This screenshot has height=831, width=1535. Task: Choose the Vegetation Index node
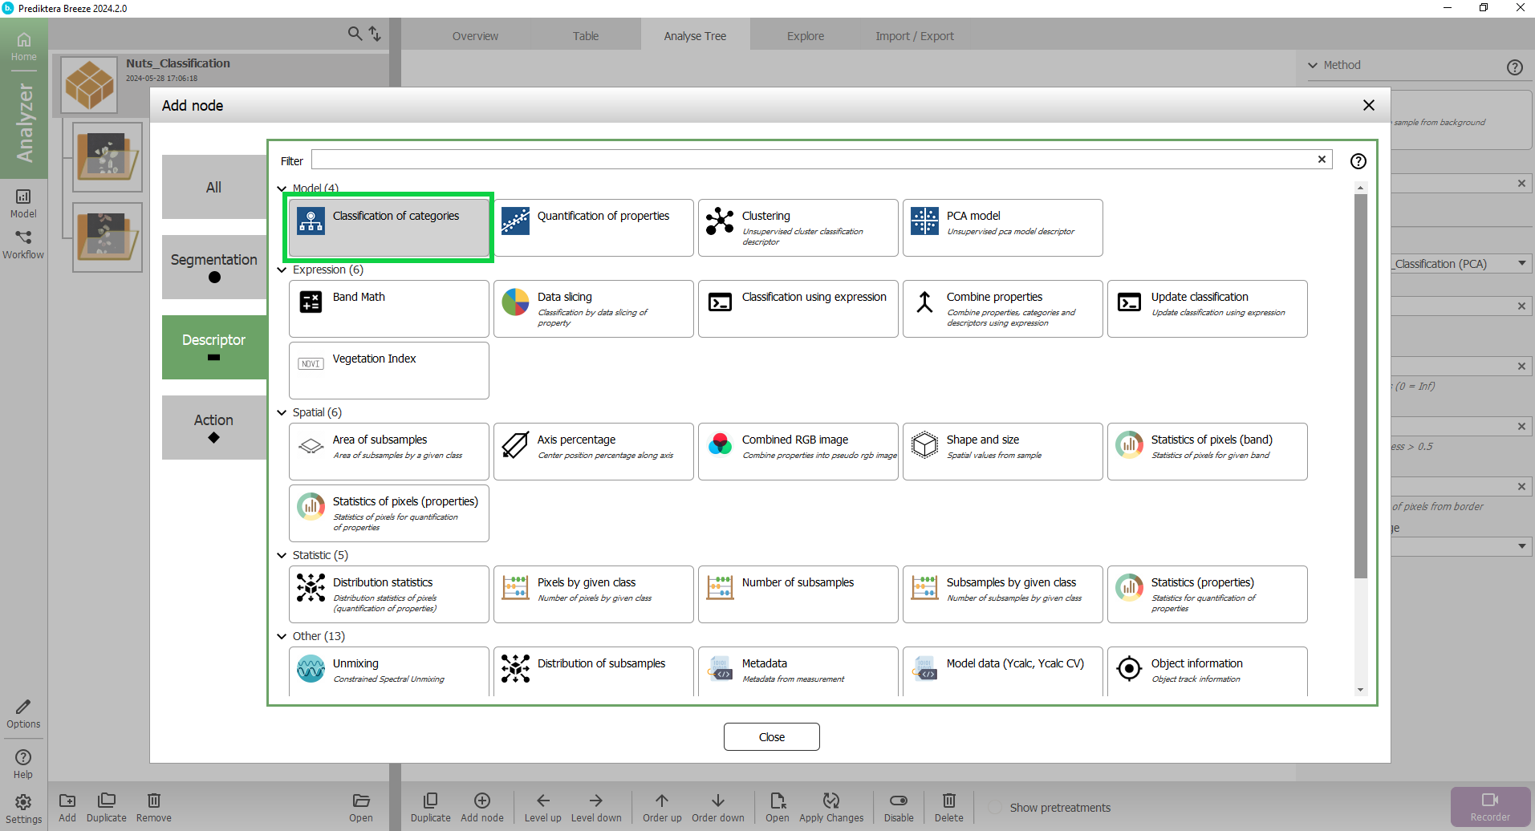[x=389, y=370]
